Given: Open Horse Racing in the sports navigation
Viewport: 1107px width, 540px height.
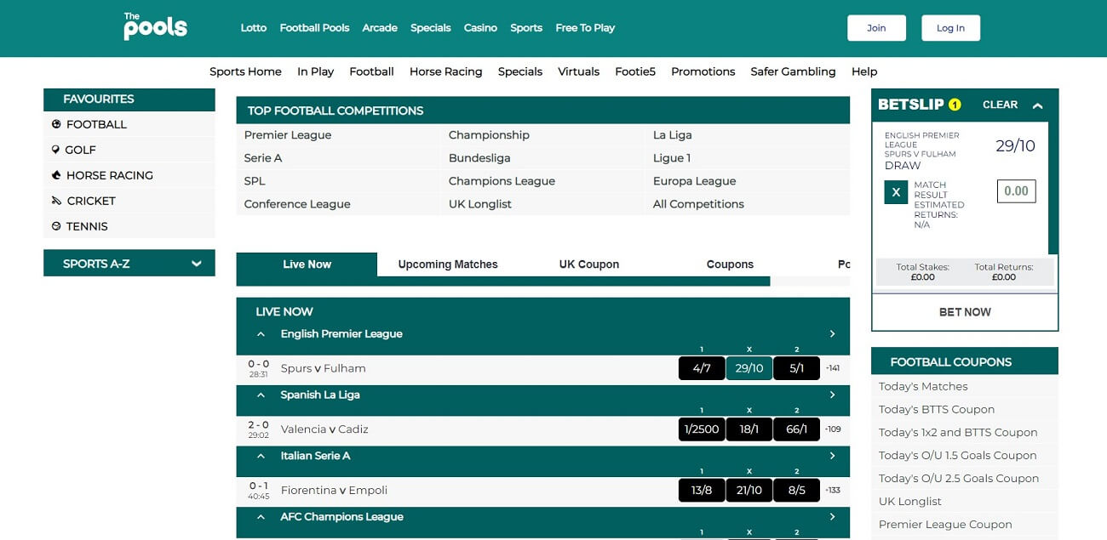Looking at the screenshot, I should pos(445,72).
